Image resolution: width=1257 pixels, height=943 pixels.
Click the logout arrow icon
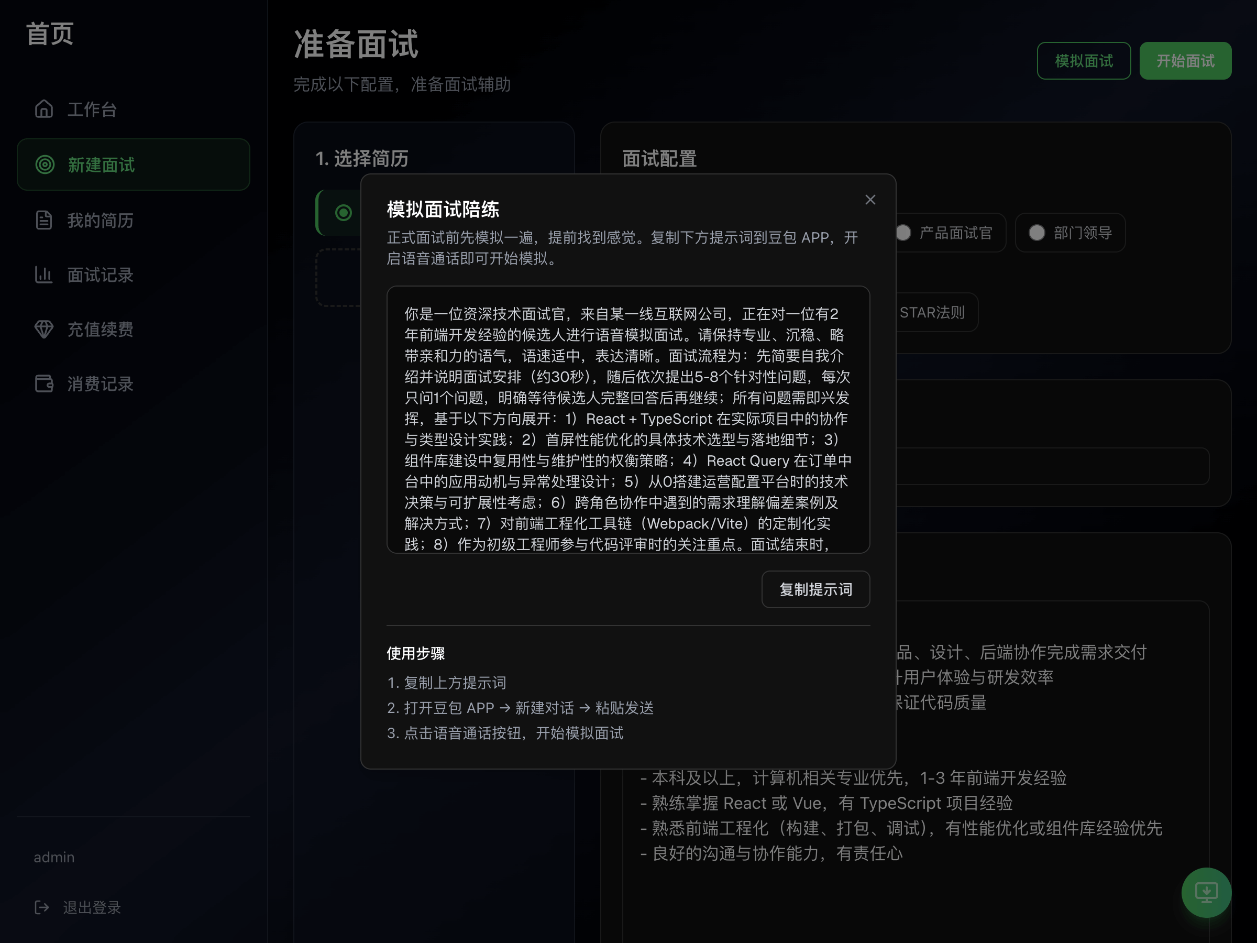pos(41,907)
